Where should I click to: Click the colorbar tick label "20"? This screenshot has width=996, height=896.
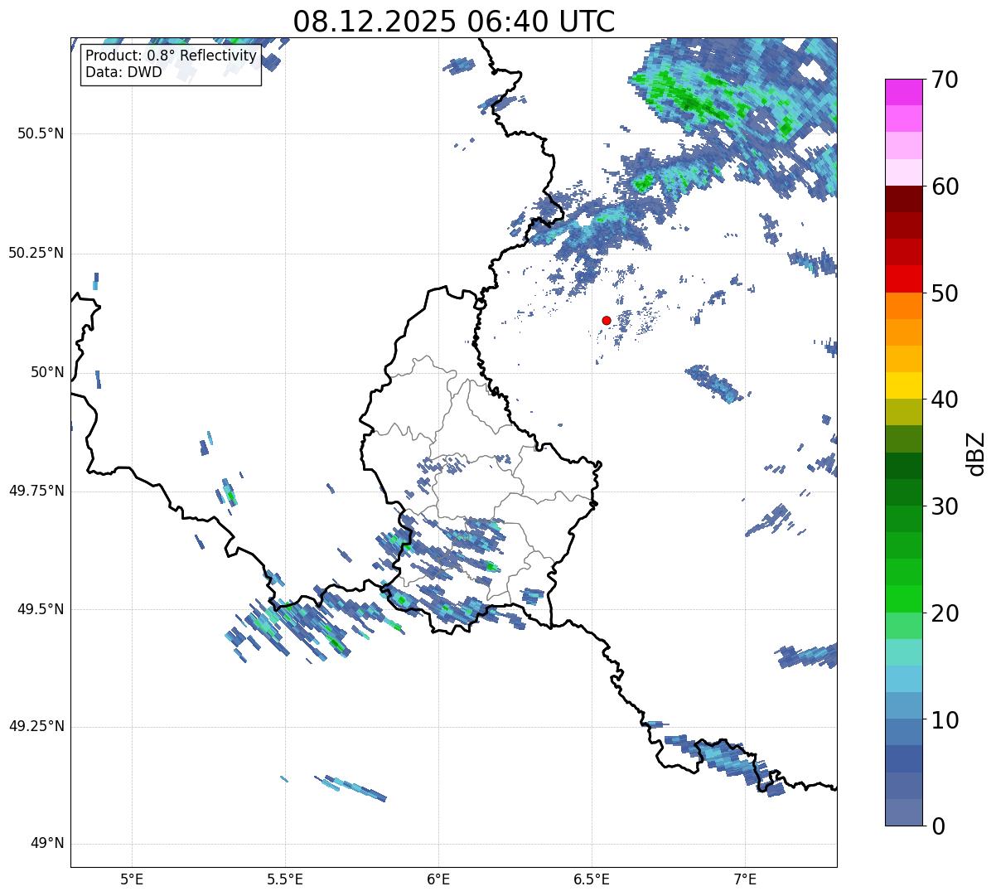(945, 614)
